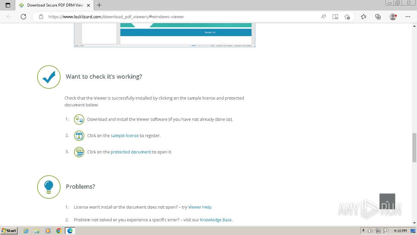Click the viewer screenshot thumbnail image

[165, 35]
